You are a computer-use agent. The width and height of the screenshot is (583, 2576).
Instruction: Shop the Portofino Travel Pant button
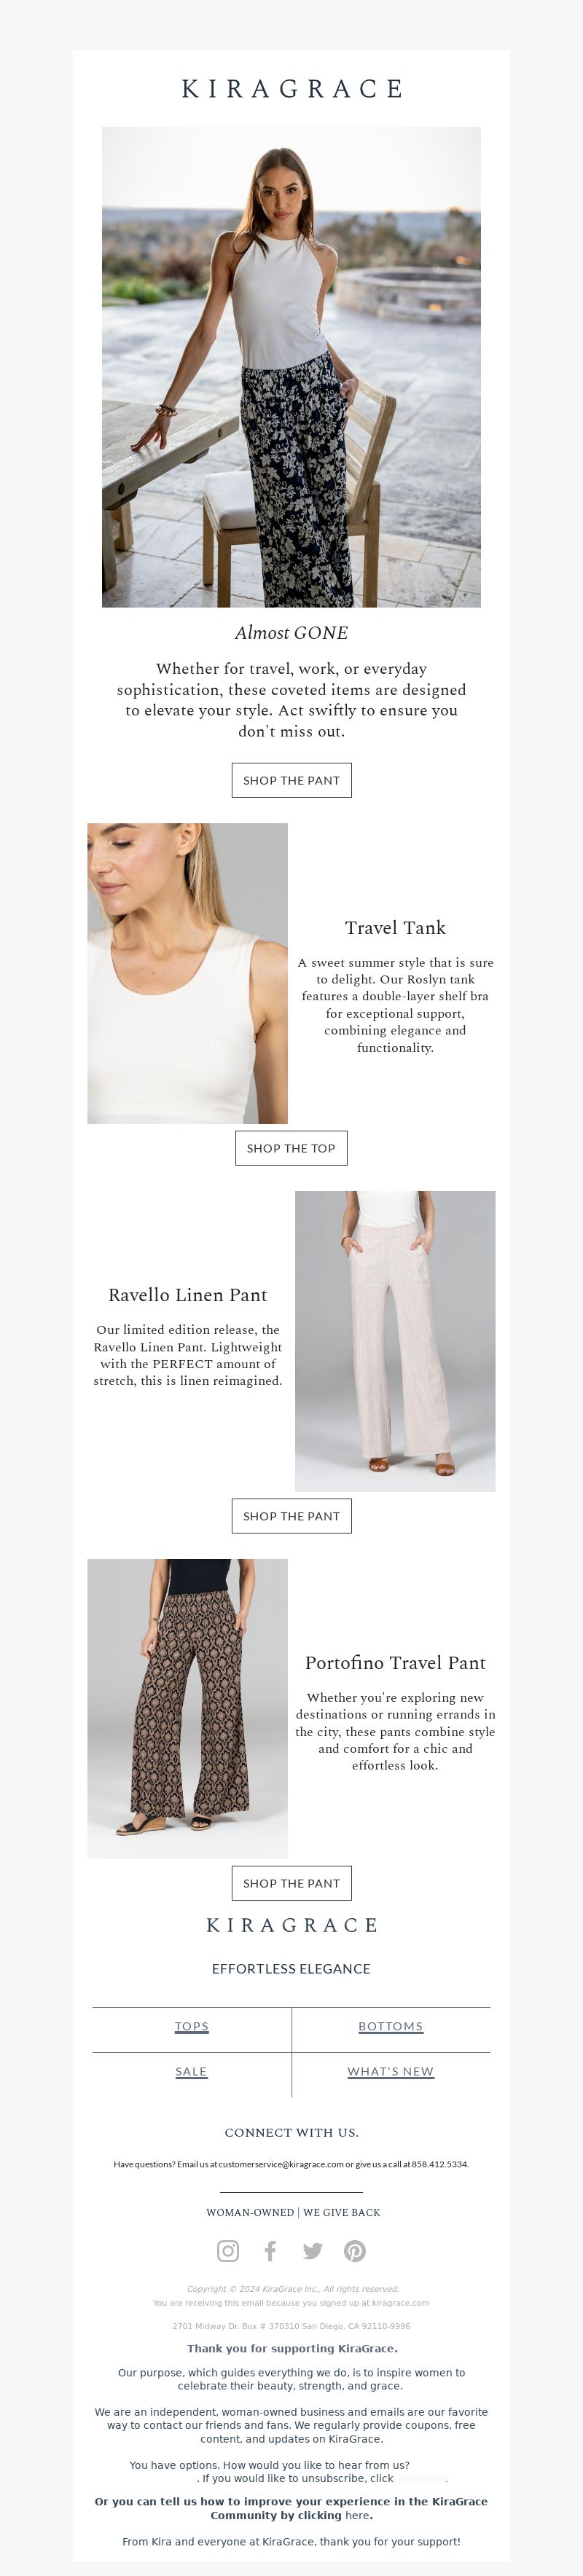click(291, 1883)
